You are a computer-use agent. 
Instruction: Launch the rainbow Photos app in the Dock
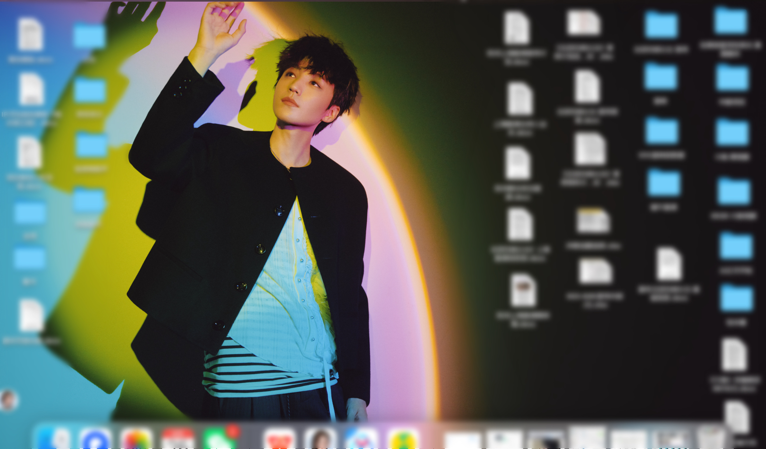tap(136, 438)
